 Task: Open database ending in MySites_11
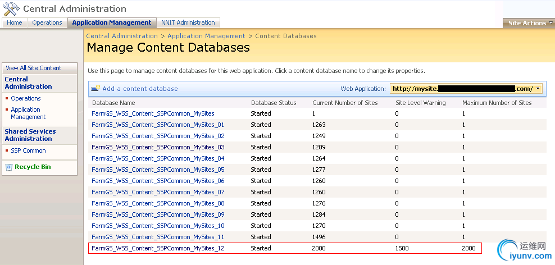pyautogui.click(x=158, y=237)
